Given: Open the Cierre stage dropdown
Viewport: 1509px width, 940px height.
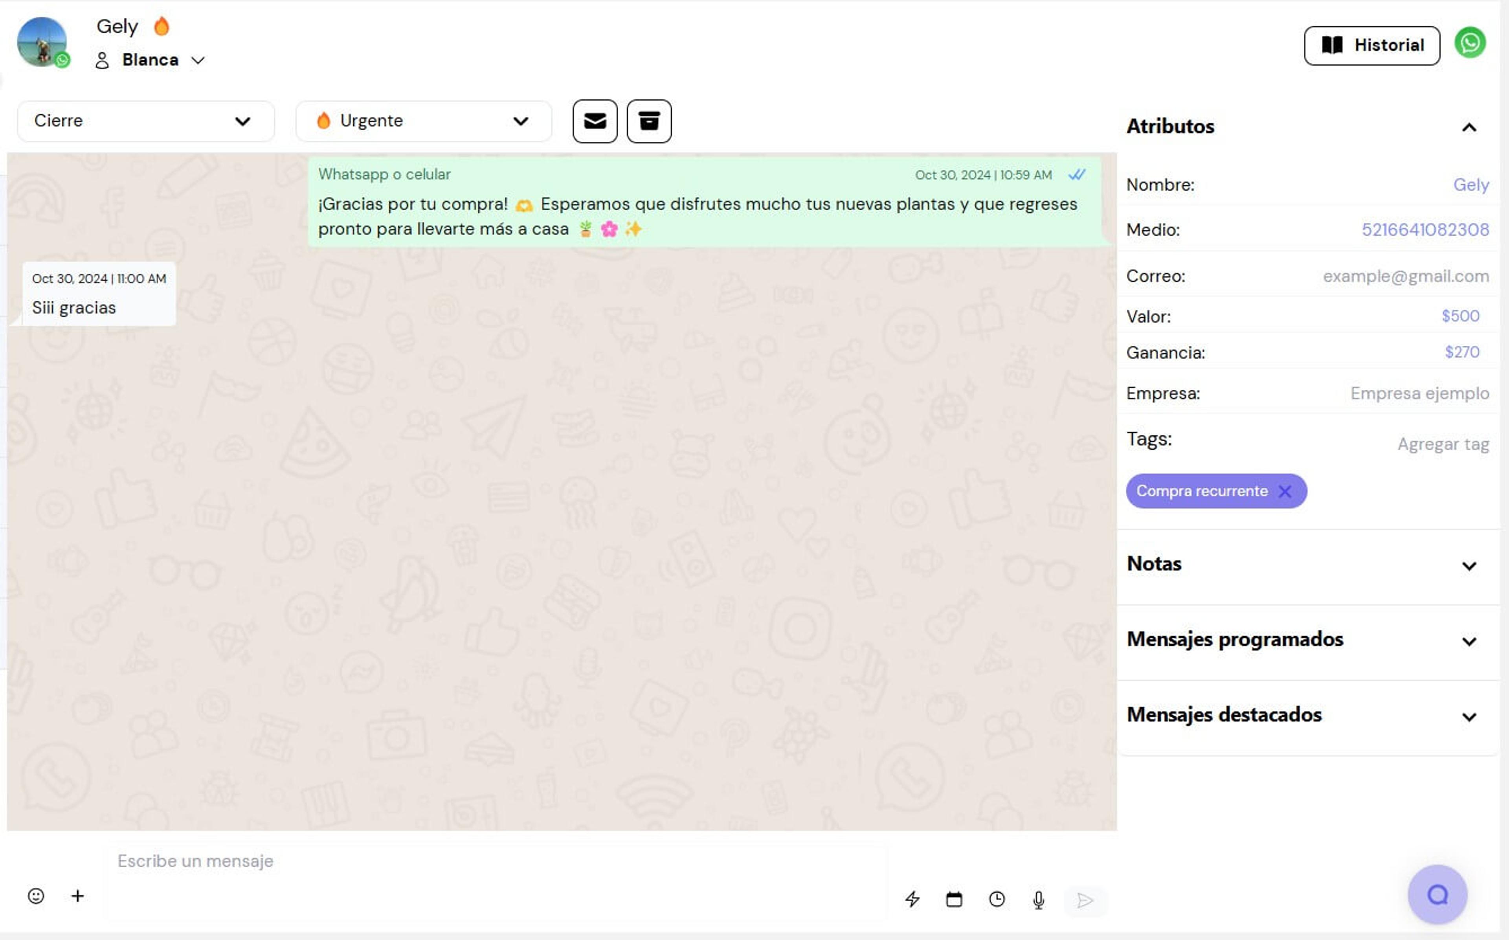Looking at the screenshot, I should [145, 121].
